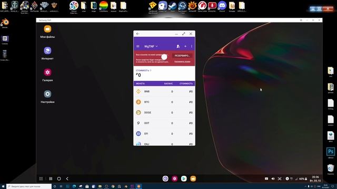
Task: Sort by the БАЛАНС column header
Action: [x=168, y=83]
